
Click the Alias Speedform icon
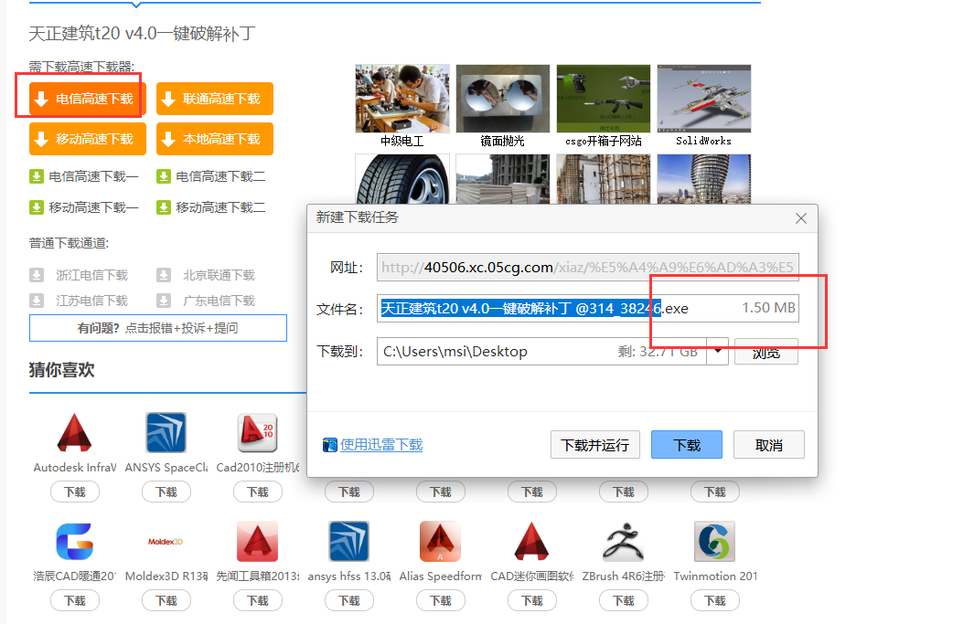point(441,542)
